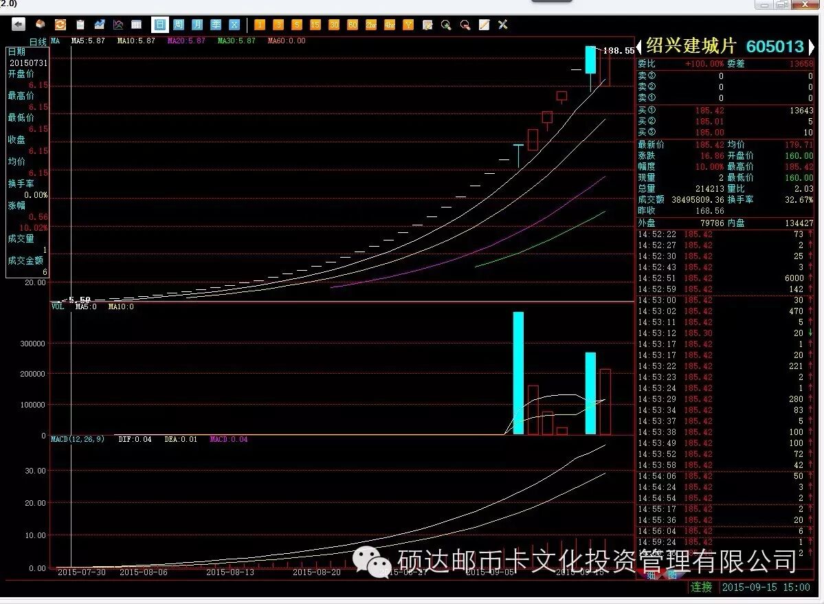Select the 15-minute chart button

[x=315, y=25]
